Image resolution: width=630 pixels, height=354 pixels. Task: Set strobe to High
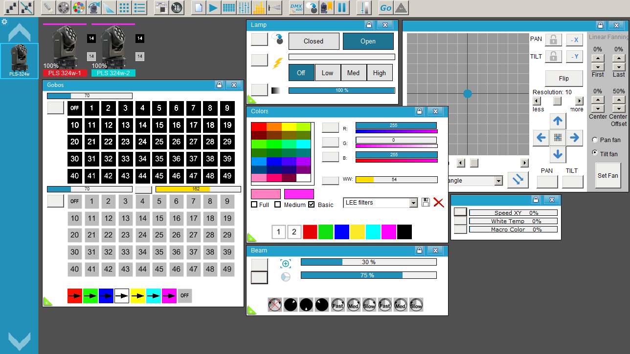tap(380, 73)
